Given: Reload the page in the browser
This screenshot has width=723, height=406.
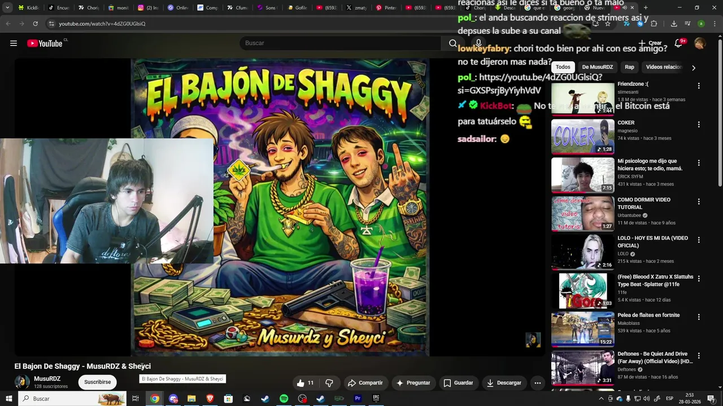Looking at the screenshot, I should [x=35, y=24].
